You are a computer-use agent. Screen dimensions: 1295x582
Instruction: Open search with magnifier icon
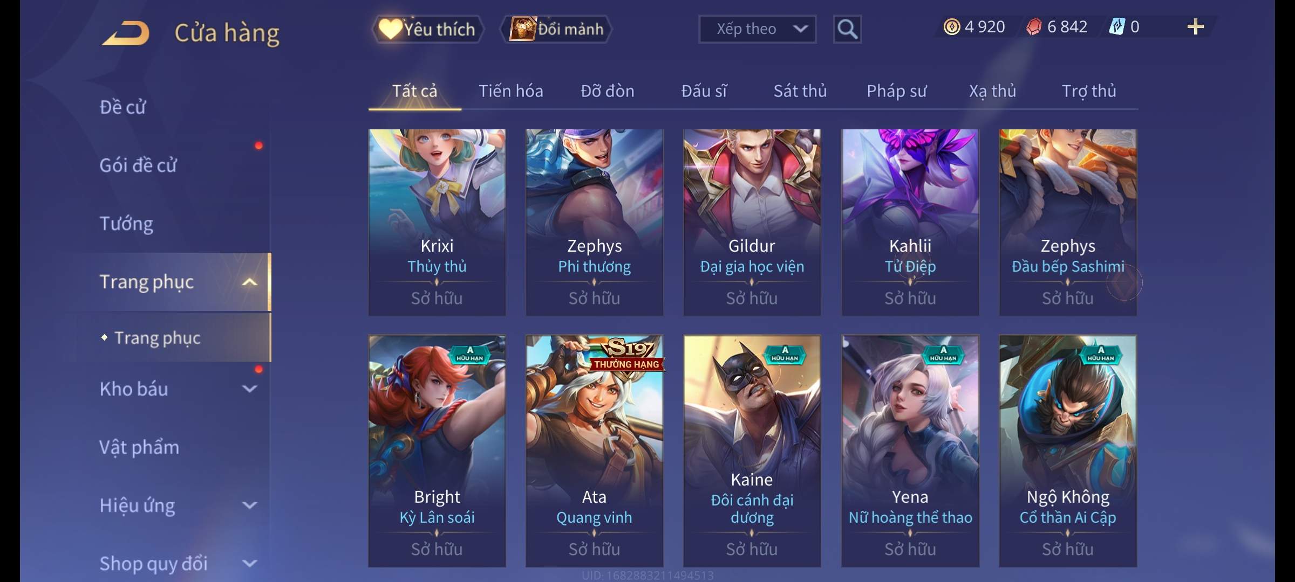tap(847, 29)
